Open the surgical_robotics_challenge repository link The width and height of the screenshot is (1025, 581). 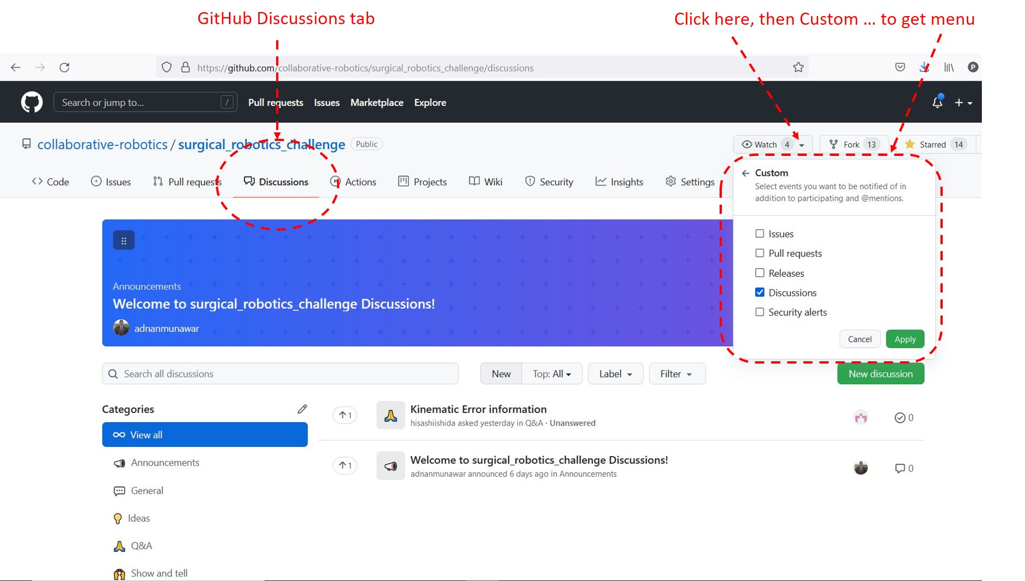pos(261,144)
